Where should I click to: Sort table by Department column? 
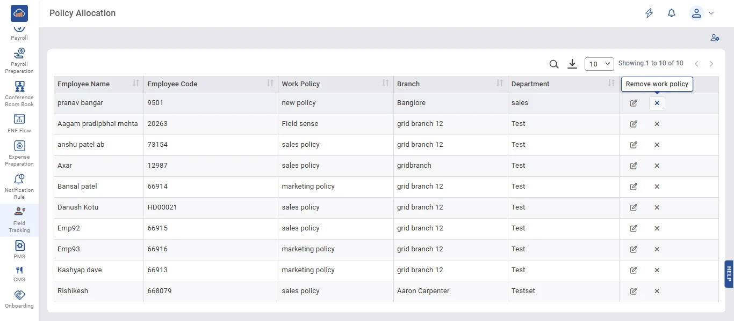[x=611, y=83]
